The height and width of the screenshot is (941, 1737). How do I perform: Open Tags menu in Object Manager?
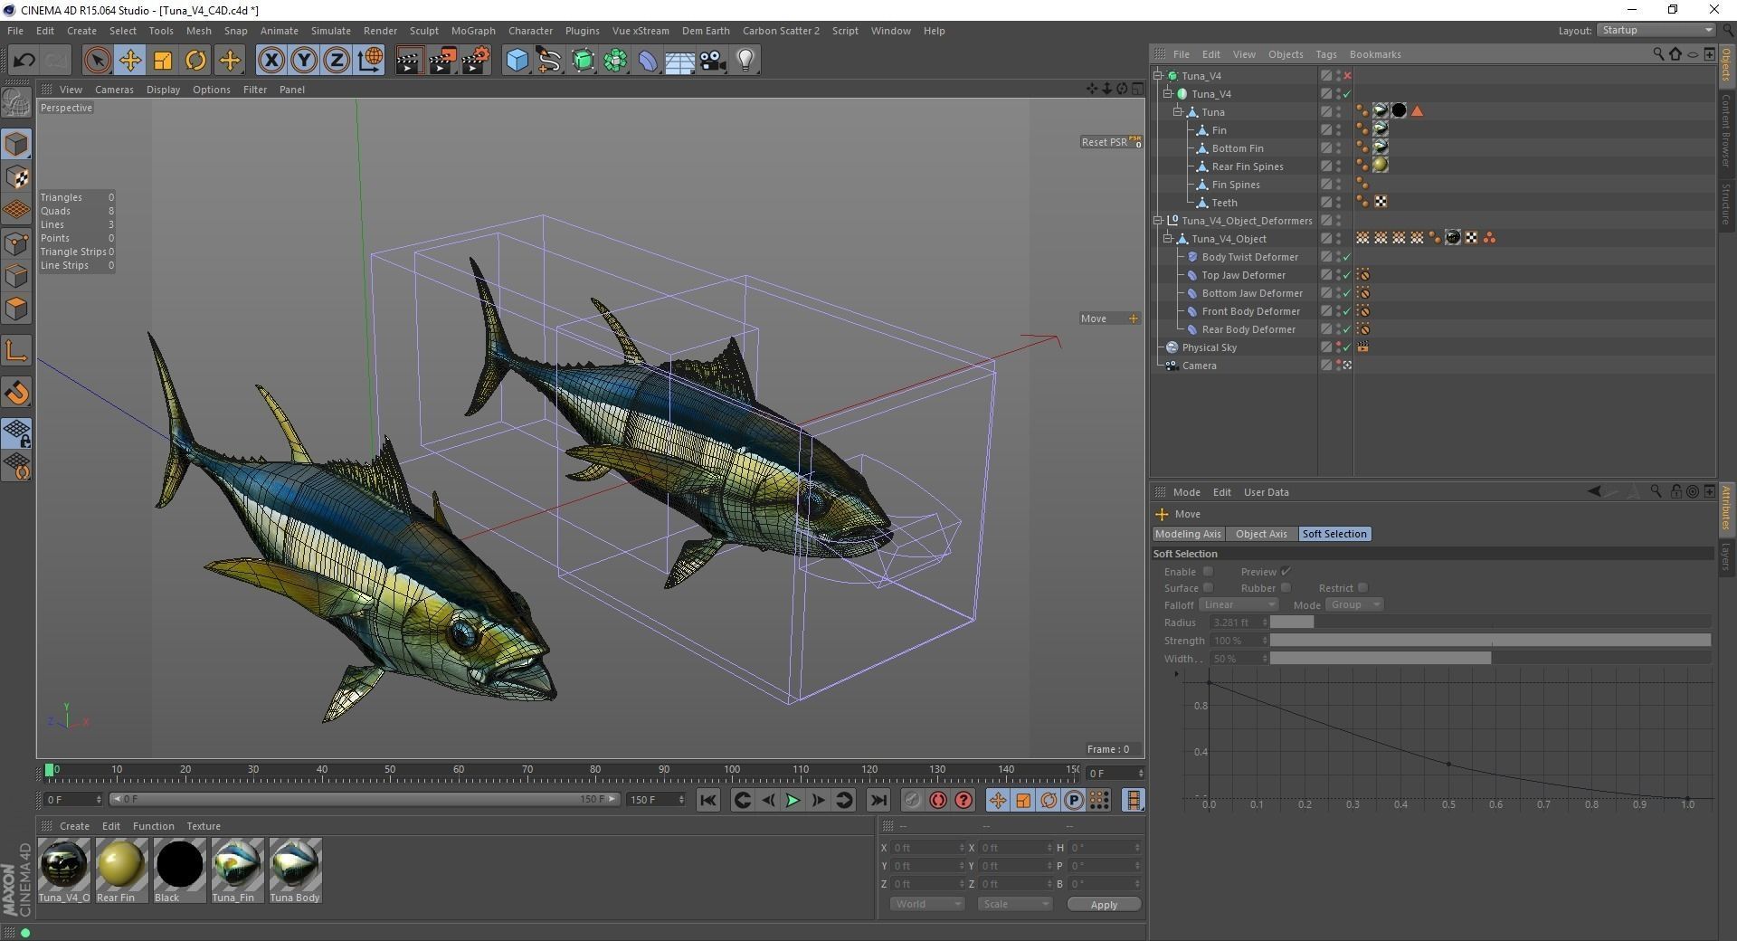[1325, 54]
